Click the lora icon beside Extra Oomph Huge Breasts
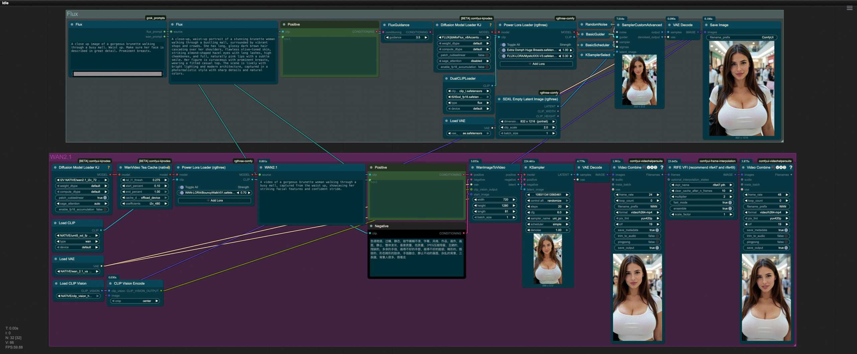Viewport: 857px width, 354px height. [503, 50]
